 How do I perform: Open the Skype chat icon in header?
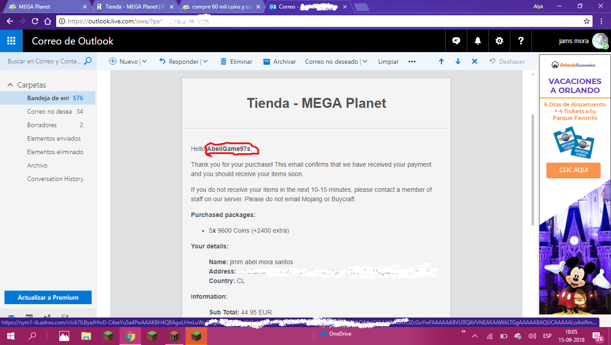(x=456, y=41)
